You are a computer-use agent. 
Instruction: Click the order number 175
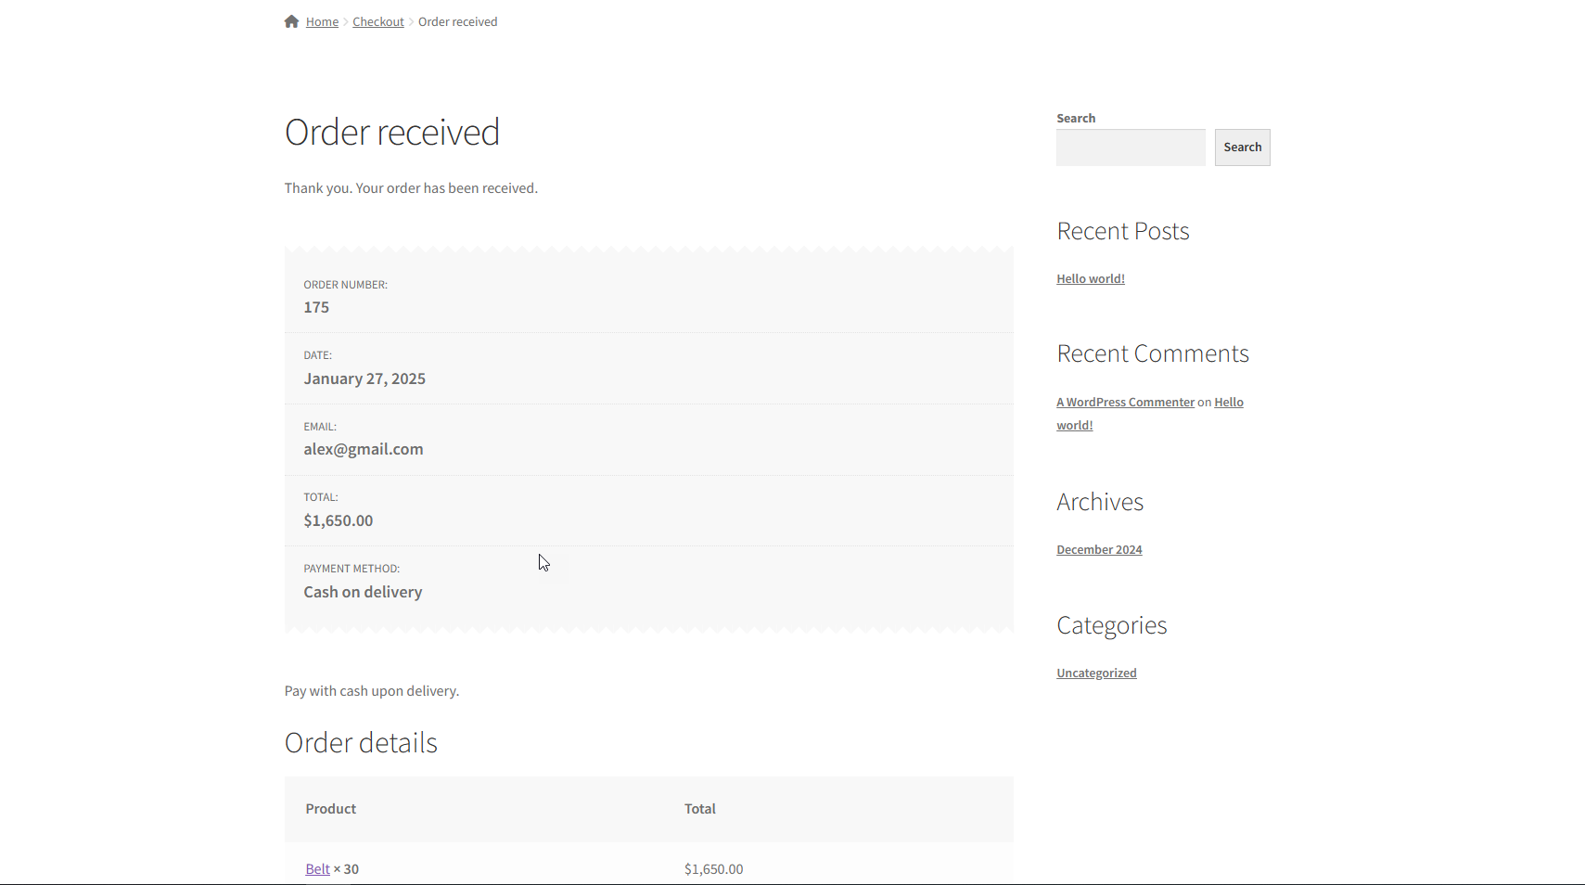click(x=316, y=308)
